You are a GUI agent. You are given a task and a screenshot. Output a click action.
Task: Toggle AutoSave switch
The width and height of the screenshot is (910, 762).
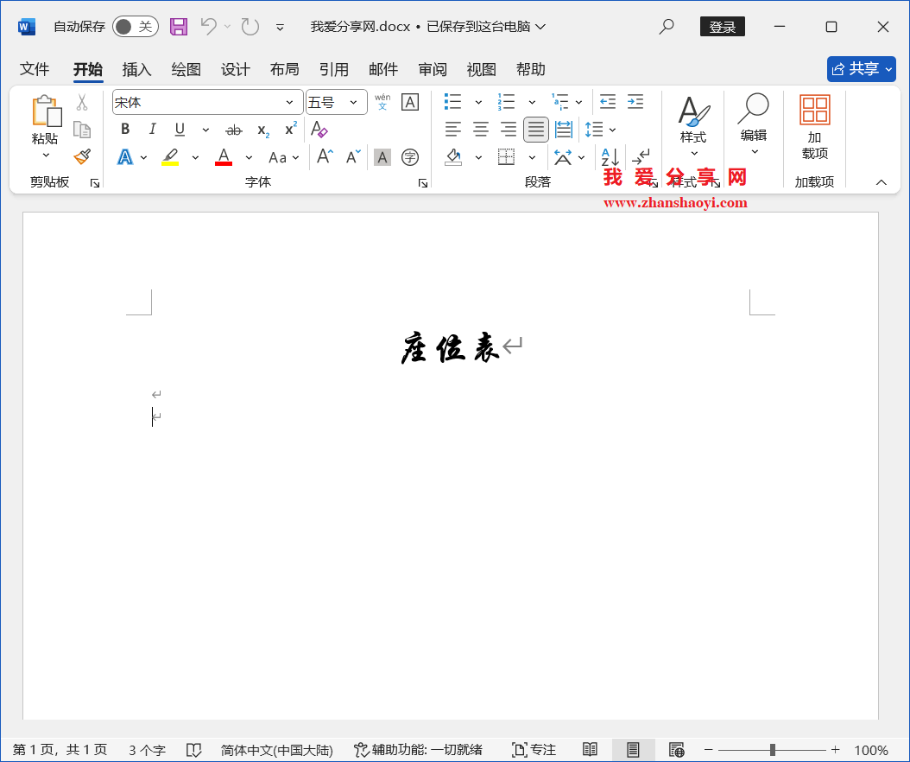[136, 27]
